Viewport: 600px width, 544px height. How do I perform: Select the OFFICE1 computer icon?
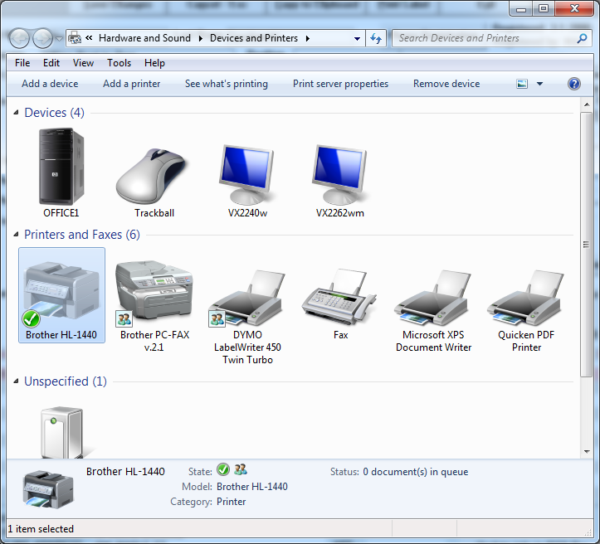point(61,169)
